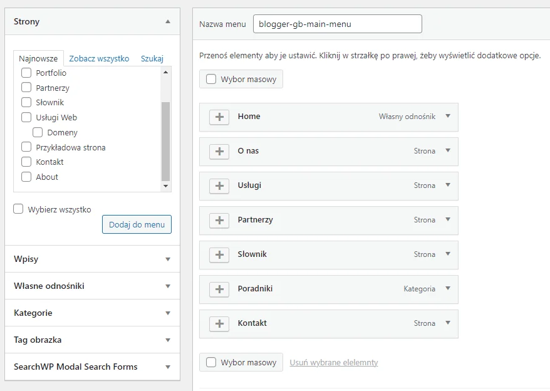Check the Portfolio page checkbox
The width and height of the screenshot is (550, 391).
tap(26, 73)
